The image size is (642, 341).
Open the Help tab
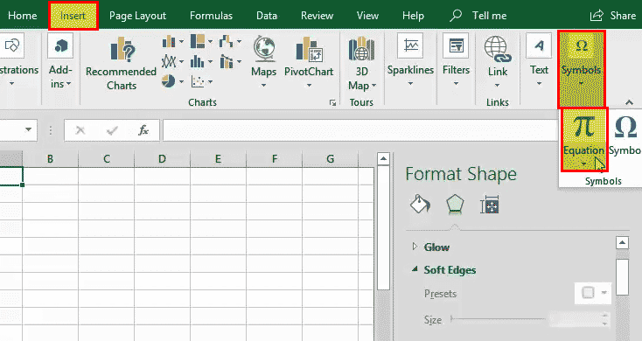413,16
